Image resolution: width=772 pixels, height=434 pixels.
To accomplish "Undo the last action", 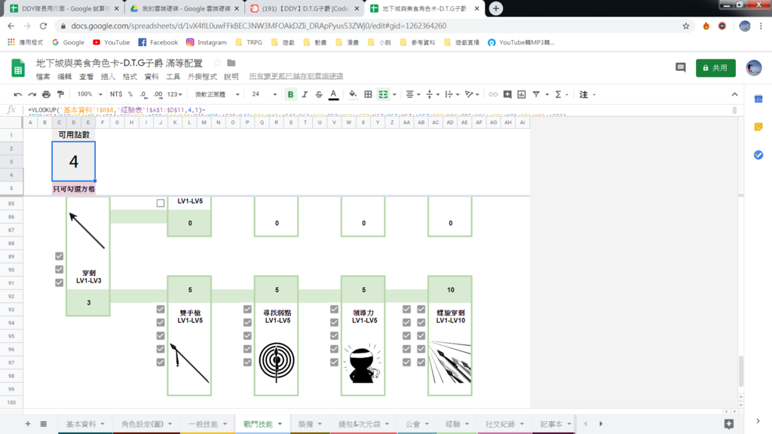I will [18, 94].
